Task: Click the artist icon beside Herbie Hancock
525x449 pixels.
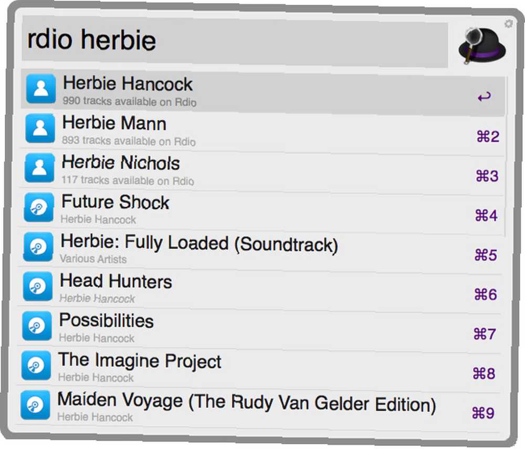Action: coord(41,89)
